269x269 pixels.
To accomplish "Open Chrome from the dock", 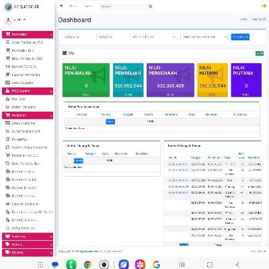I will point(87,264).
